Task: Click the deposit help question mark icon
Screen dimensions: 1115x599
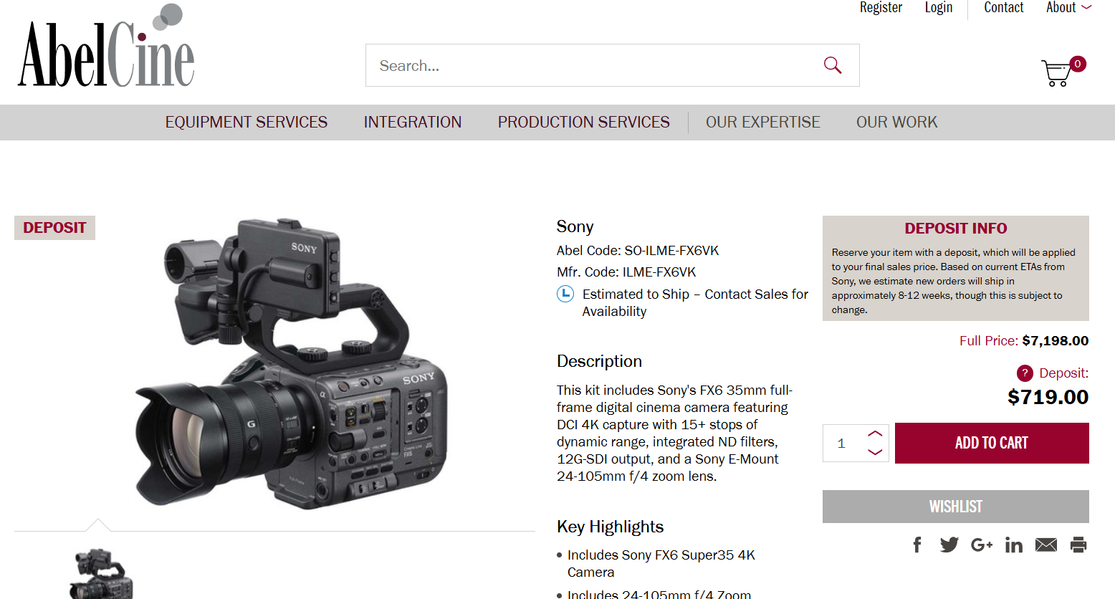Action: 1025,373
